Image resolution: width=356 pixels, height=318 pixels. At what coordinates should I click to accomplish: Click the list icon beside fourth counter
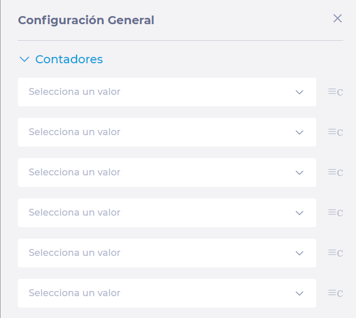335,212
